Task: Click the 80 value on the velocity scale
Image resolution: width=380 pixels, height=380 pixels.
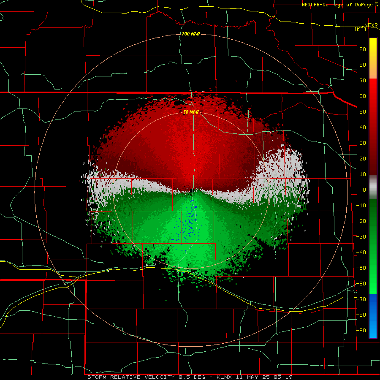Action: click(363, 65)
